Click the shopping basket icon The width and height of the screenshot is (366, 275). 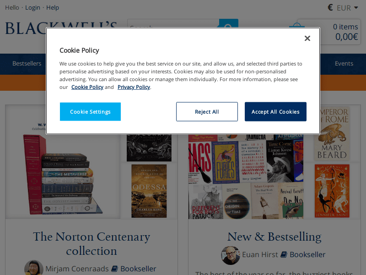point(296,26)
